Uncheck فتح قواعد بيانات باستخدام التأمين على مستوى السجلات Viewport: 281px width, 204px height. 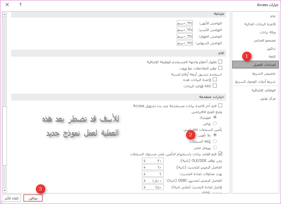220,154
